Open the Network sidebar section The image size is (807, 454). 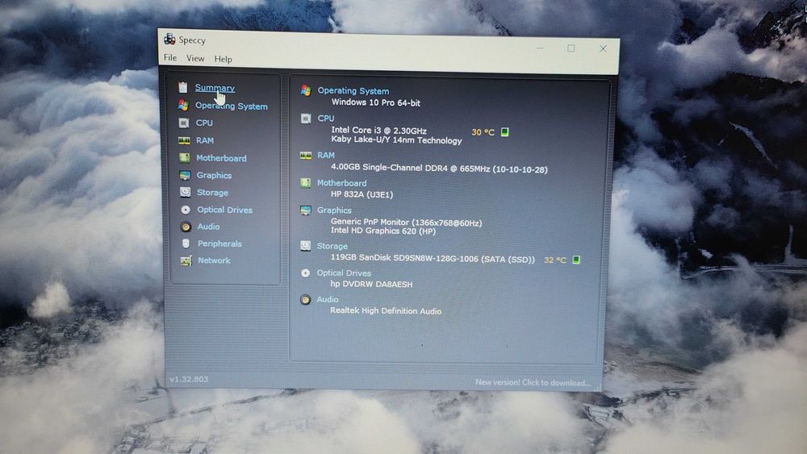coord(214,260)
